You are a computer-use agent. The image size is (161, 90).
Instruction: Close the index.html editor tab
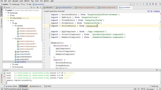pos(53,7)
